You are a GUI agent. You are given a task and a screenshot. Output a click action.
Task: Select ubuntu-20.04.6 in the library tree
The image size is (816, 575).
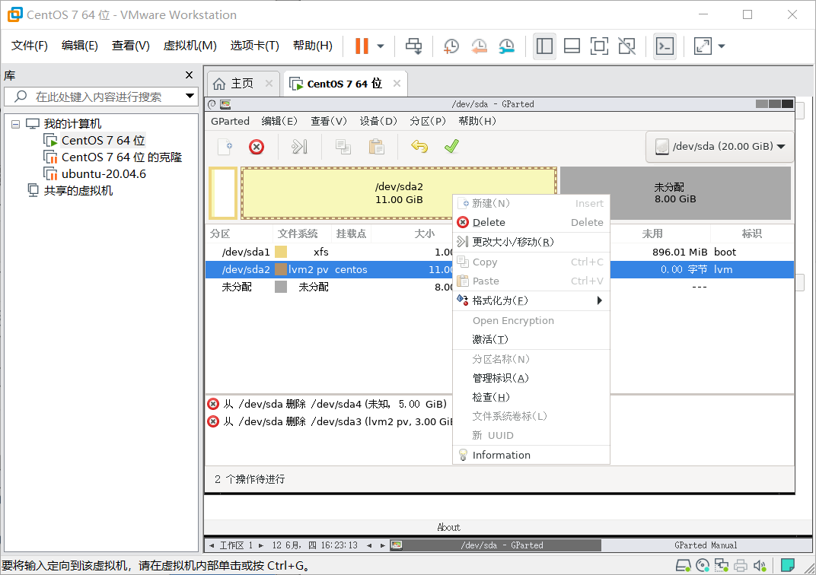tap(104, 174)
